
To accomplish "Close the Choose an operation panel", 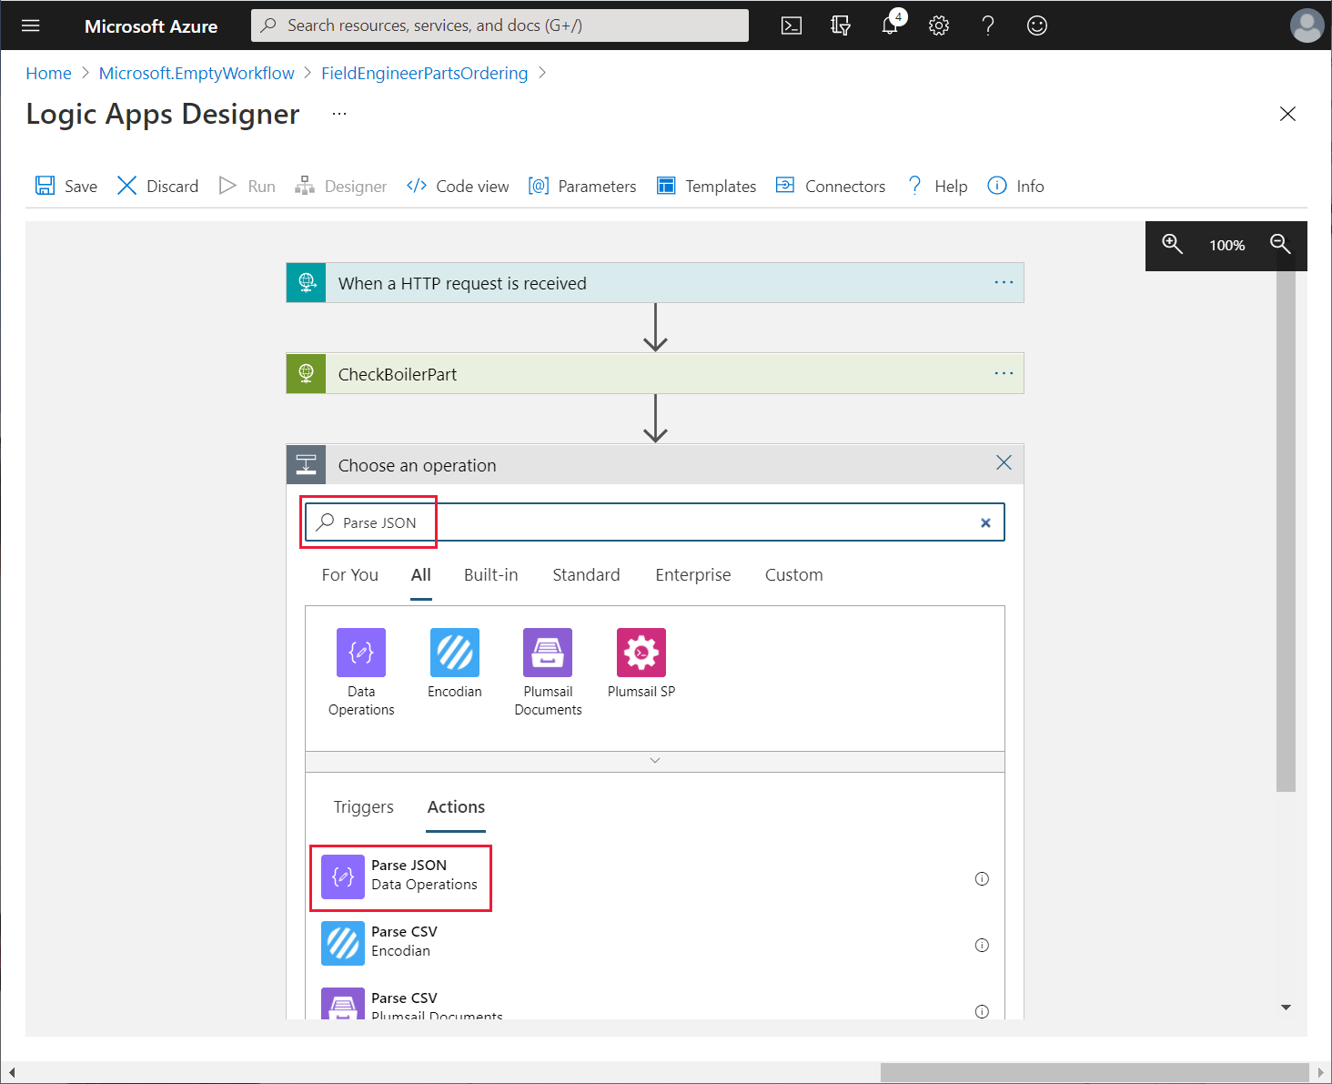I will click(x=1004, y=462).
